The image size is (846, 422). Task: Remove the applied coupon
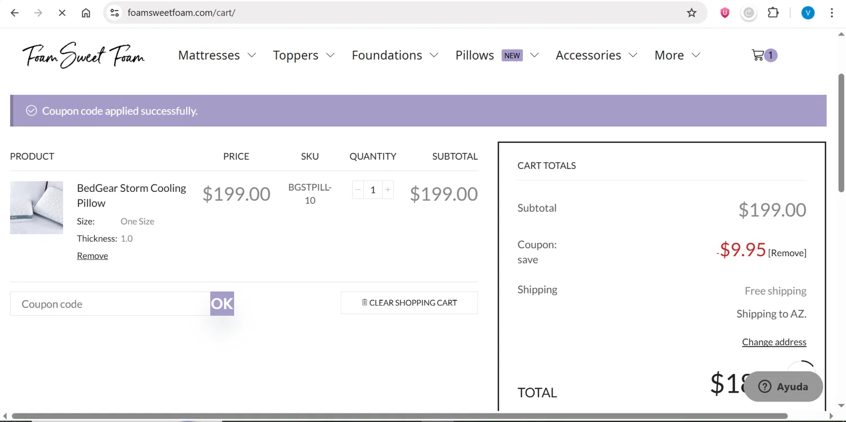[787, 253]
